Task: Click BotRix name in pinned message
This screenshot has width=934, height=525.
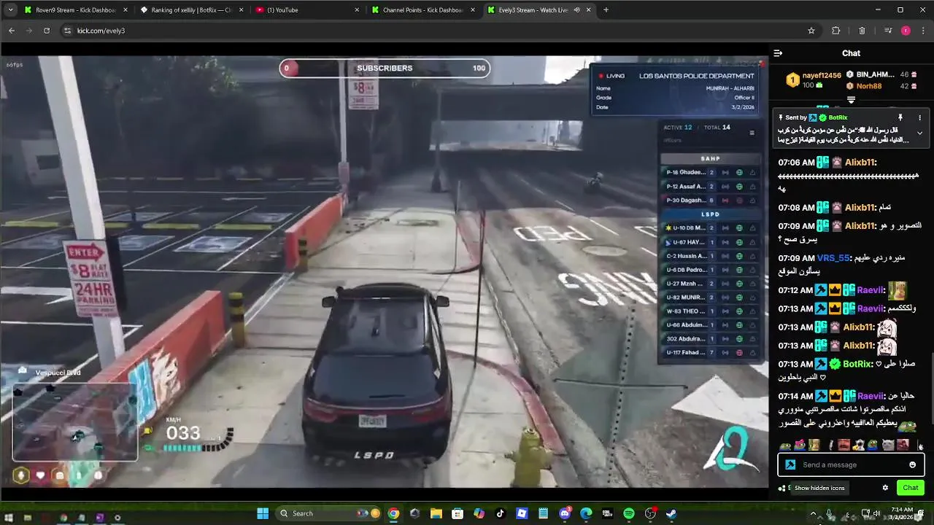Action: [838, 117]
